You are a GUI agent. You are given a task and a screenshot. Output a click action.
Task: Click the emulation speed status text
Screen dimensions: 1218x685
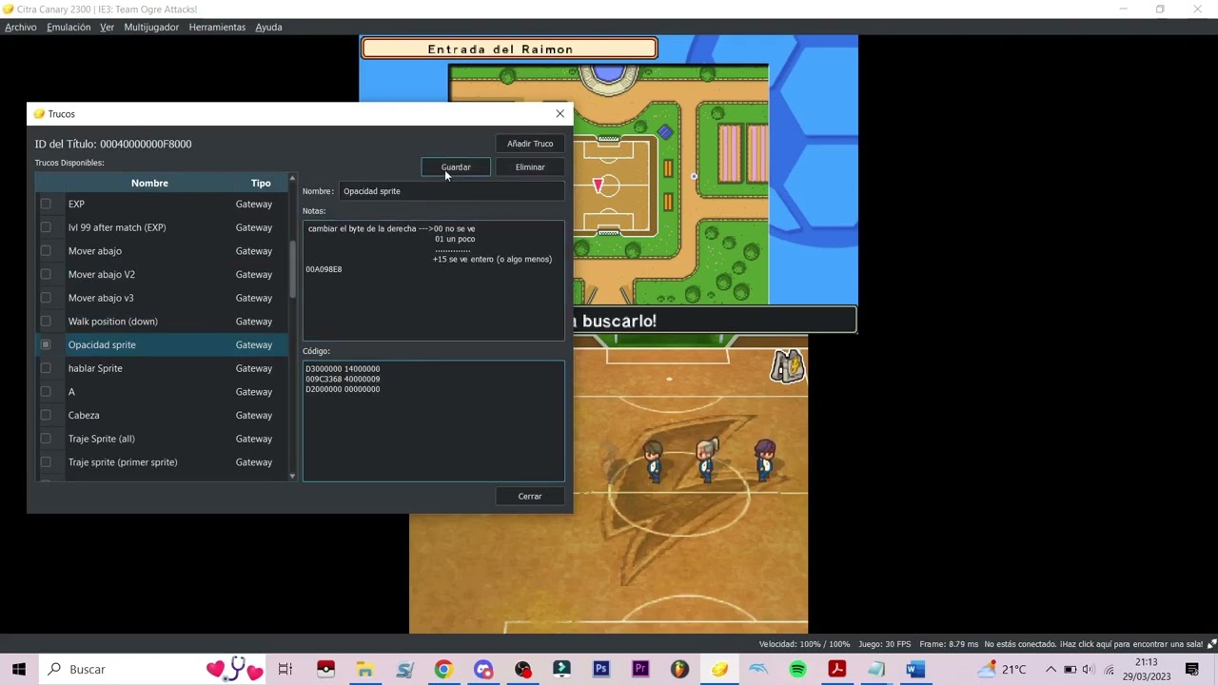pyautogui.click(x=804, y=644)
